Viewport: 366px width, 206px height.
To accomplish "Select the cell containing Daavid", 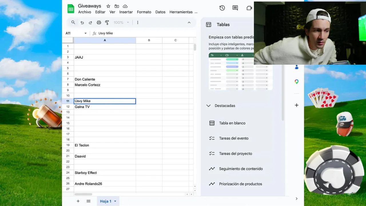I will (105, 156).
